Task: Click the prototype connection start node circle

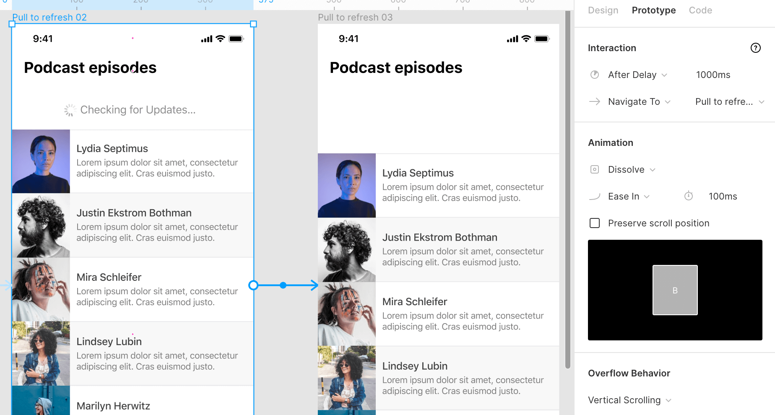Action: click(x=253, y=285)
